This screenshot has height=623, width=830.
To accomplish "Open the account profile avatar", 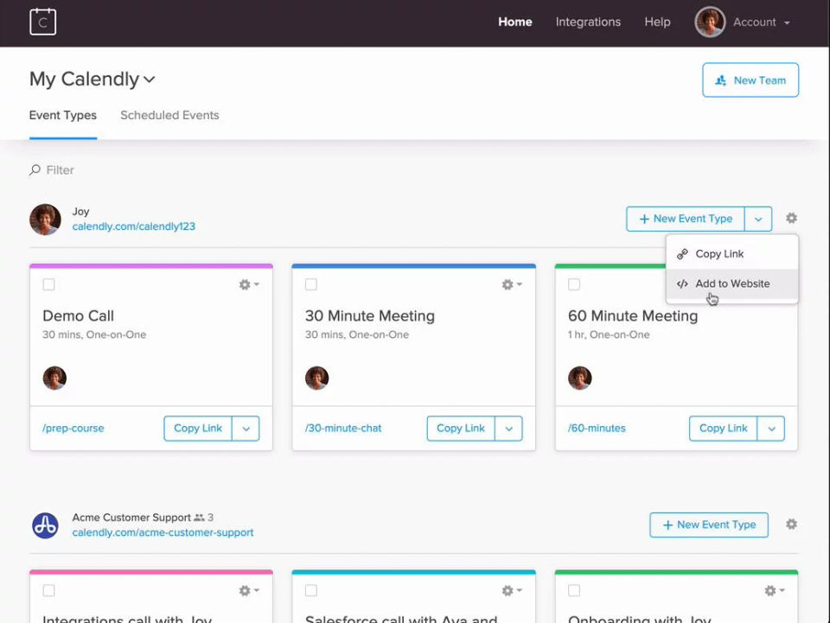I will pos(710,22).
